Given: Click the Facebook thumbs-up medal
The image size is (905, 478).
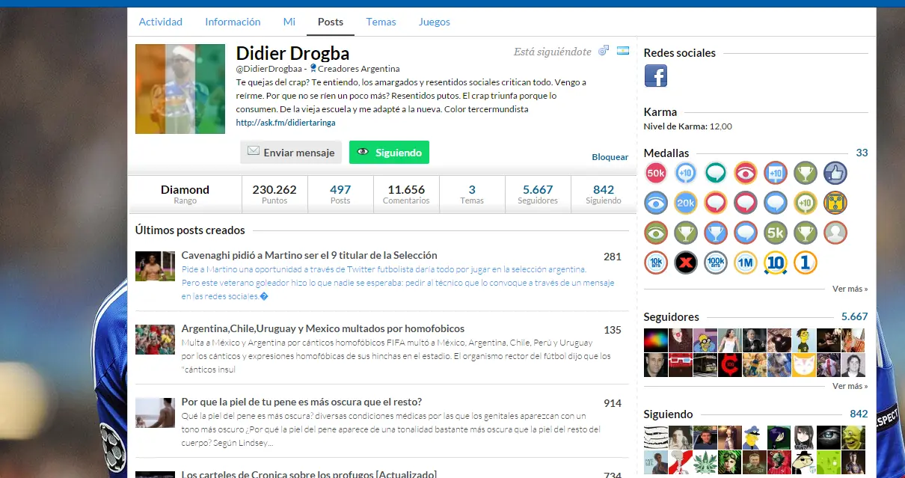Looking at the screenshot, I should pos(835,173).
